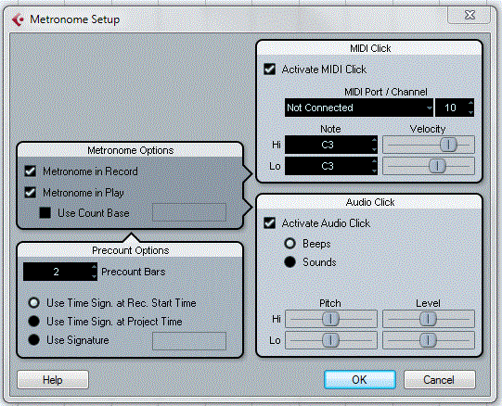Raise the Hi note C3 value
502x406 pixels.
coord(374,140)
